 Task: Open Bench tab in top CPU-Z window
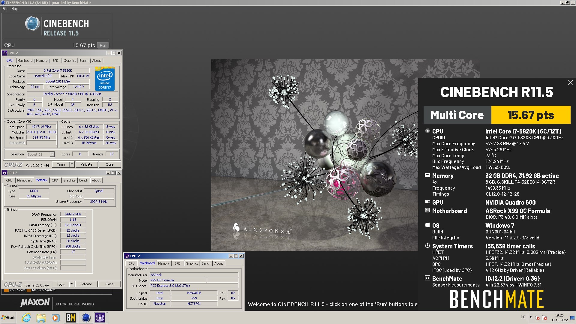pos(84,61)
